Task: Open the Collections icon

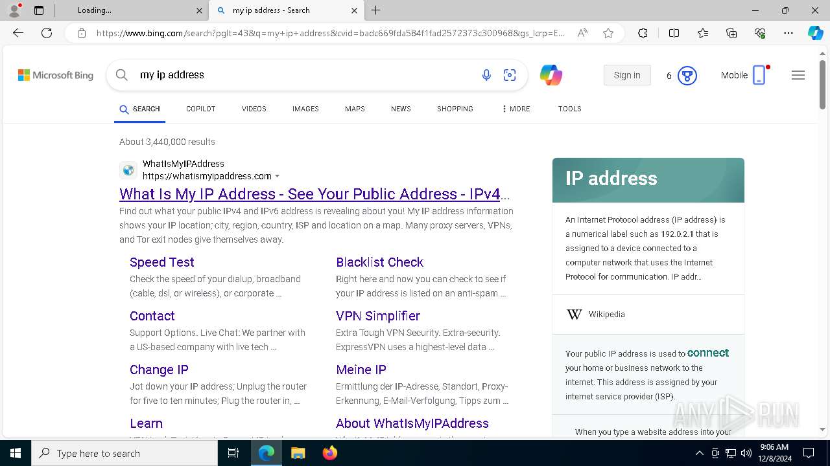Action: click(731, 33)
